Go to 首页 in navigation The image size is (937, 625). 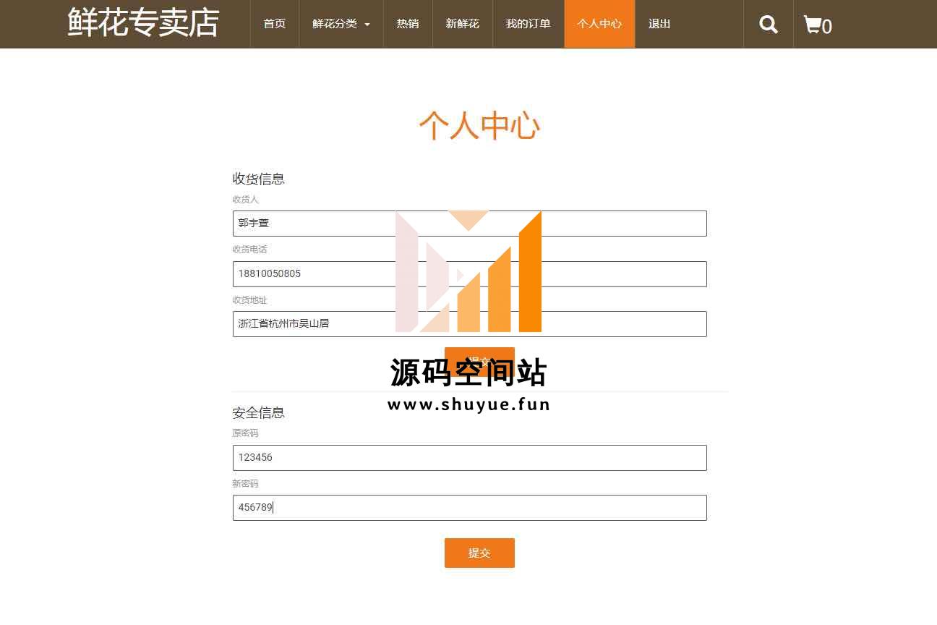coord(275,24)
